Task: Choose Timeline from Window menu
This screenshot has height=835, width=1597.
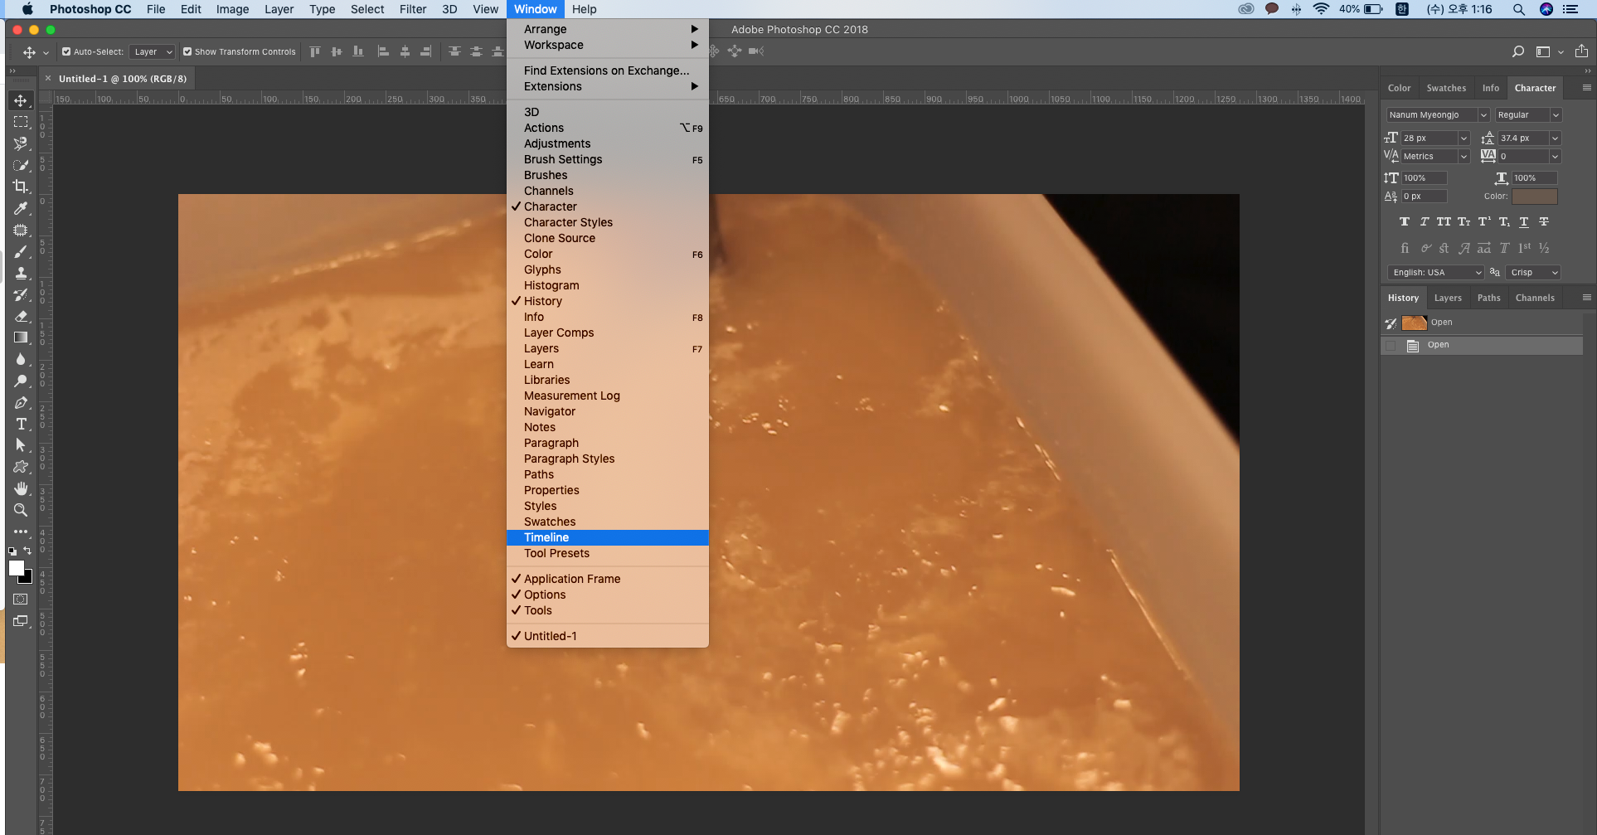Action: tap(608, 537)
